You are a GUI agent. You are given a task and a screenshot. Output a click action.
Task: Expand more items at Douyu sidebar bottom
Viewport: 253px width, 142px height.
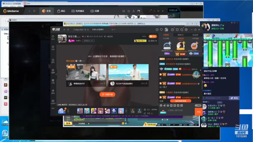53,108
